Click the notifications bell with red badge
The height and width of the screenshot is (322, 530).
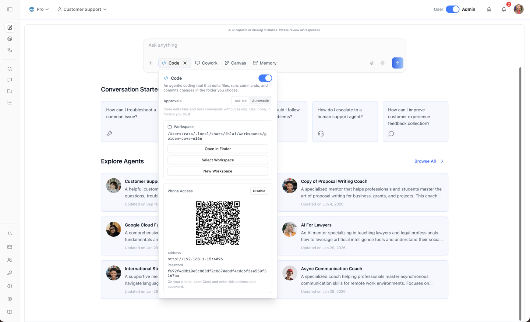pos(504,9)
